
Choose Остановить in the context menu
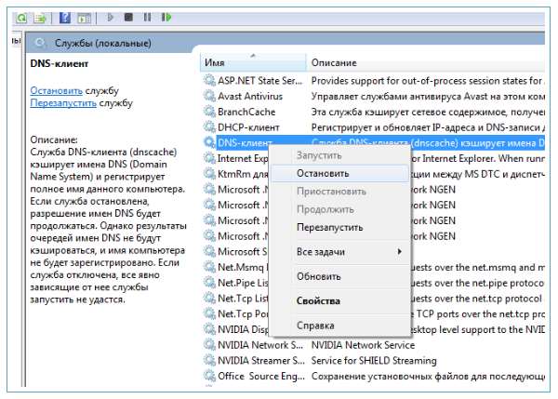coord(339,173)
